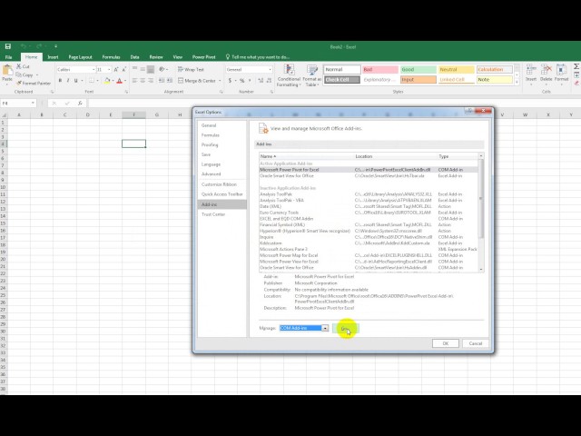Screen dimensions: 581x436
Task: Select General in Excel Options sidebar
Action: pyautogui.click(x=209, y=125)
